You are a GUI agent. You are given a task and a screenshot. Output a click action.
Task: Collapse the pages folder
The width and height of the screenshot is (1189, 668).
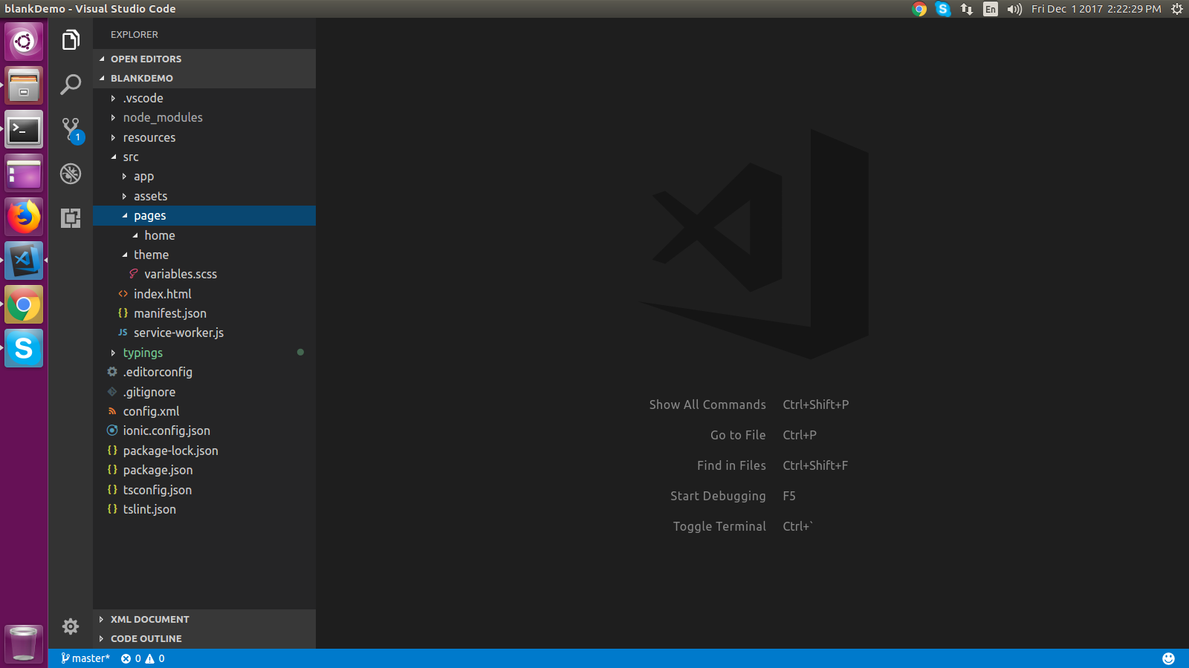(x=204, y=215)
